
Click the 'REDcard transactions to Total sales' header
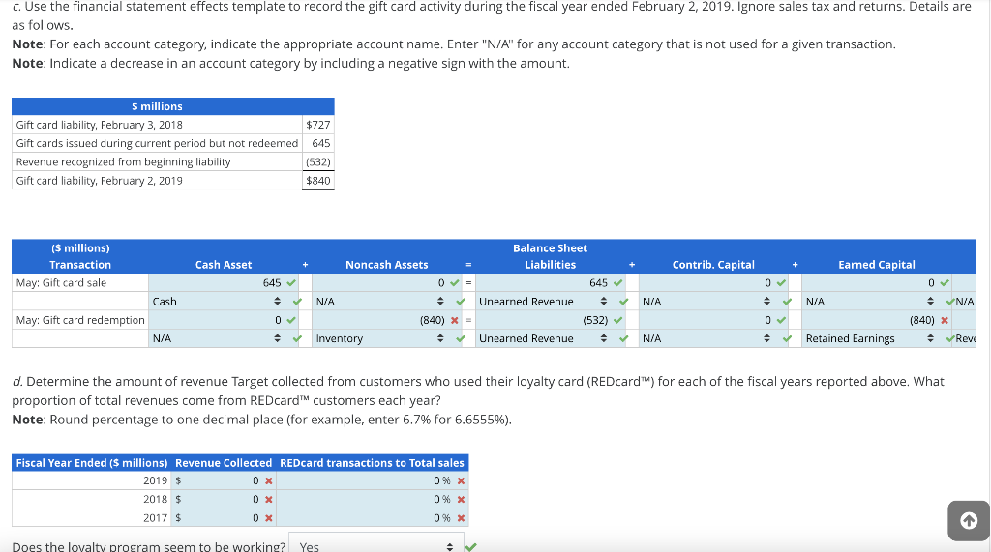click(x=372, y=463)
